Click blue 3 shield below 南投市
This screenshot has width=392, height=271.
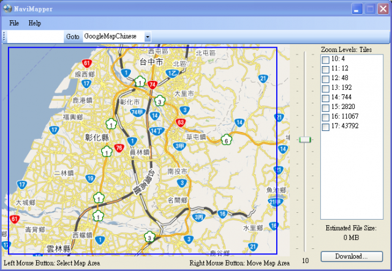click(x=182, y=183)
